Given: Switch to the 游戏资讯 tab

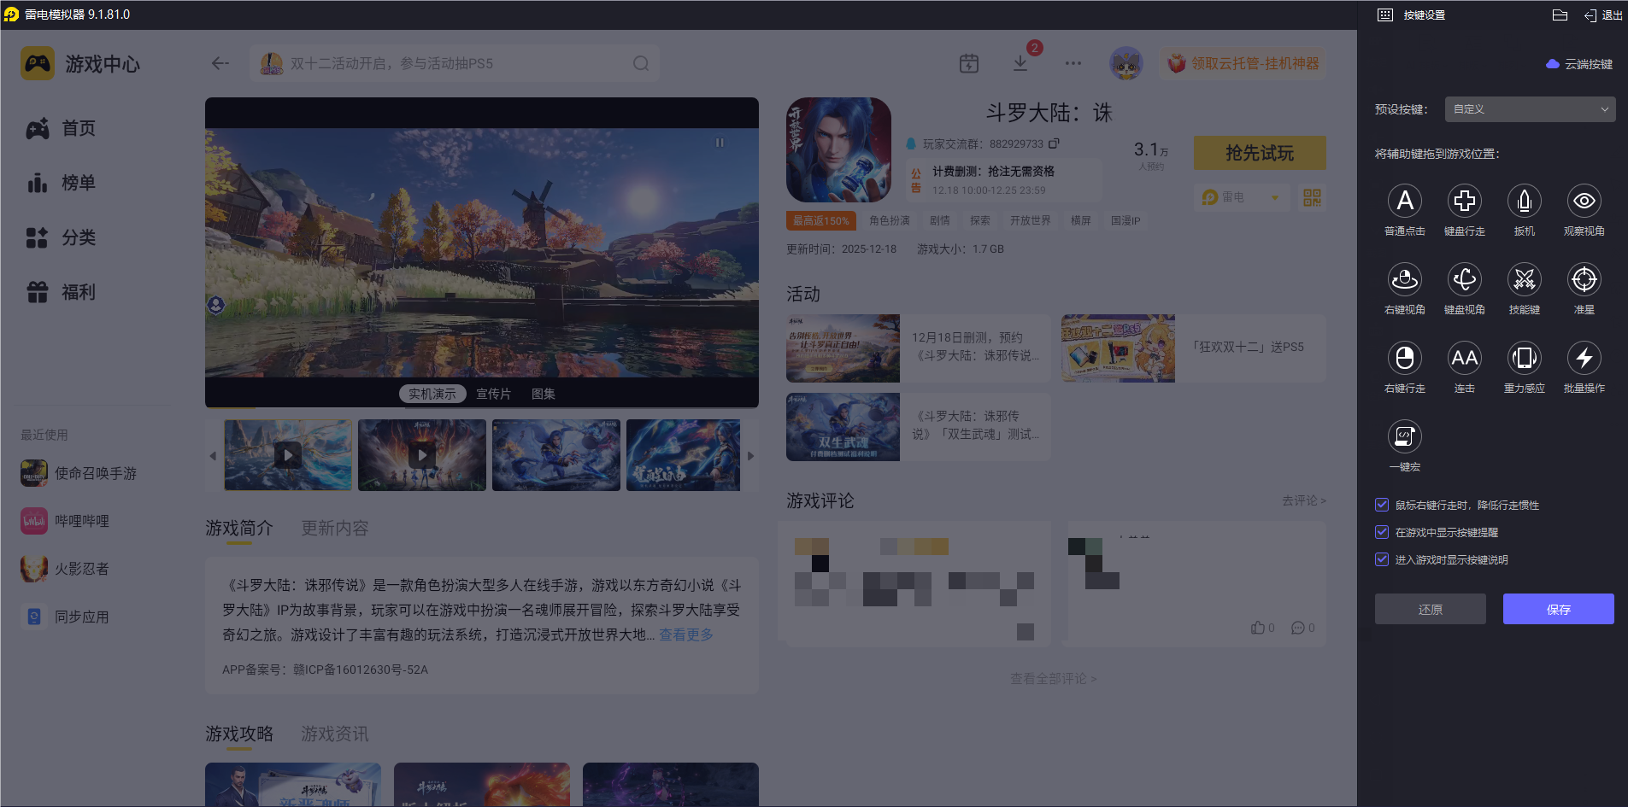Looking at the screenshot, I should pyautogui.click(x=335, y=734).
